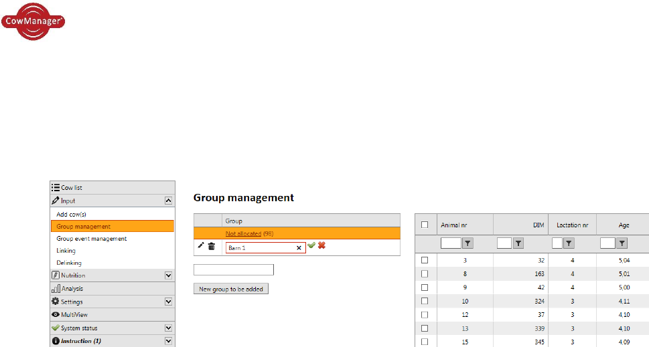The width and height of the screenshot is (649, 347).
Task: Open the Animal nr filter icon
Action: tap(468, 243)
